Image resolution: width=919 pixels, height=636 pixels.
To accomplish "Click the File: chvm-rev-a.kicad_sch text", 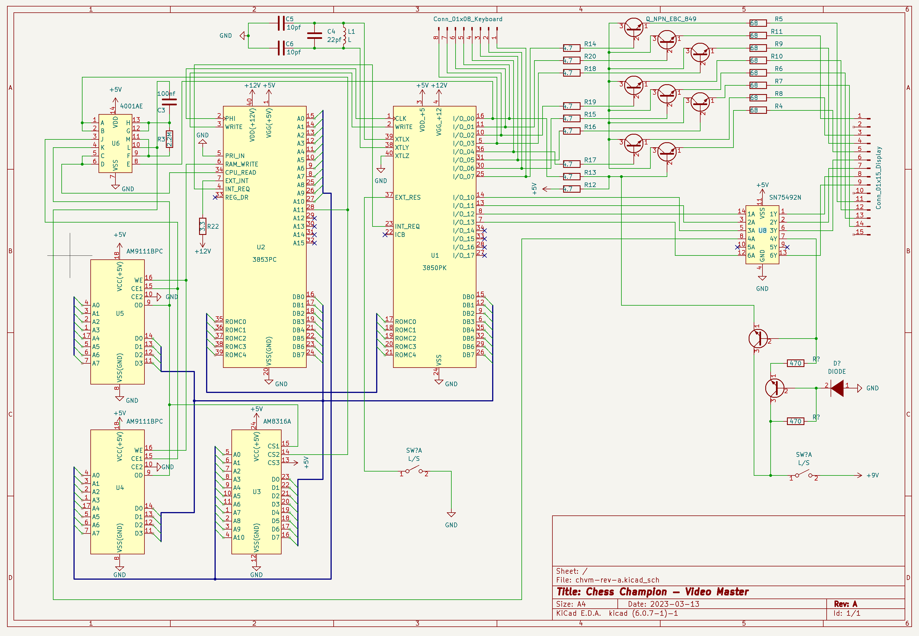I will (608, 580).
